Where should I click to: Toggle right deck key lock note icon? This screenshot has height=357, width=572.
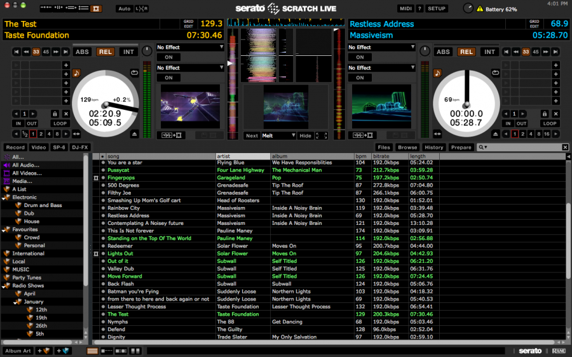coord(437,73)
